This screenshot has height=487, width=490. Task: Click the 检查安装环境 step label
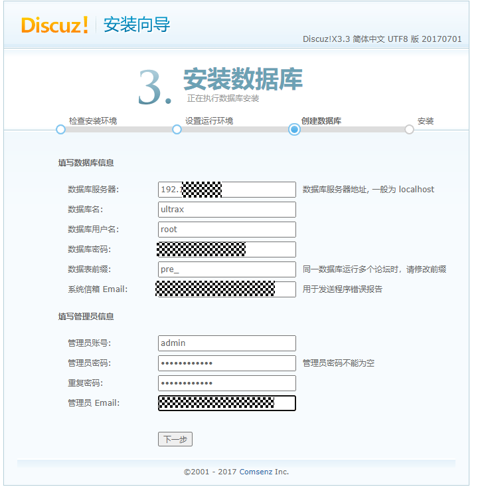point(93,121)
